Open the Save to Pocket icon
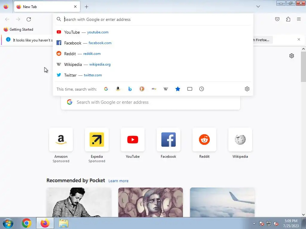 pyautogui.click(x=277, y=19)
